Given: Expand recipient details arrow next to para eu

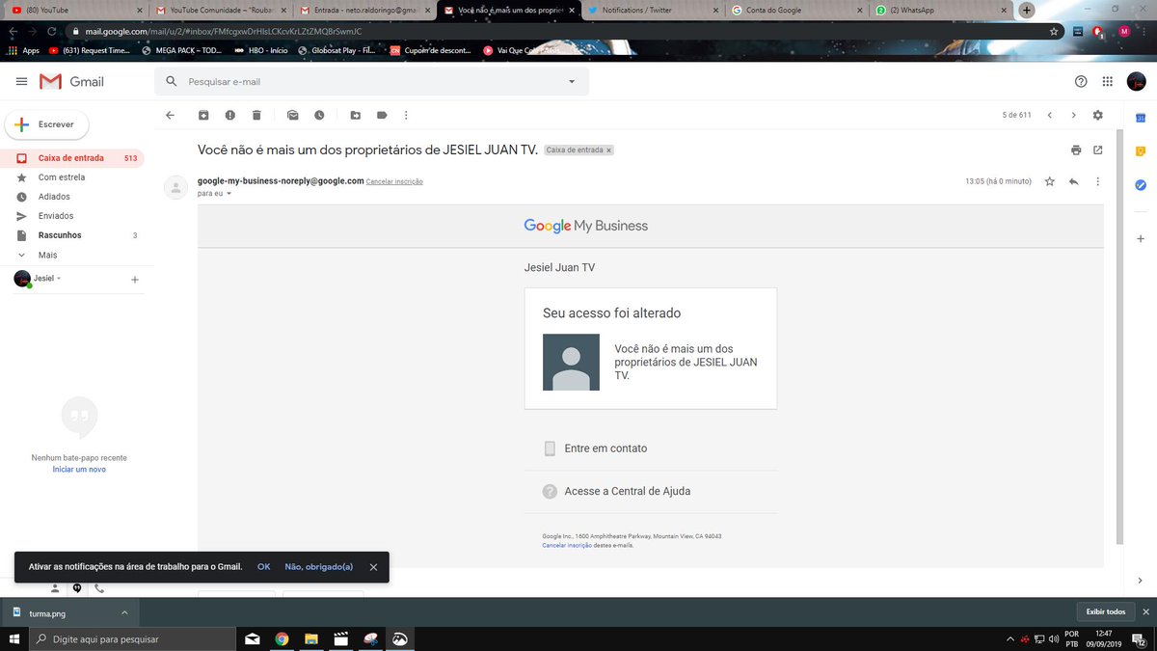Looking at the screenshot, I should (x=229, y=194).
